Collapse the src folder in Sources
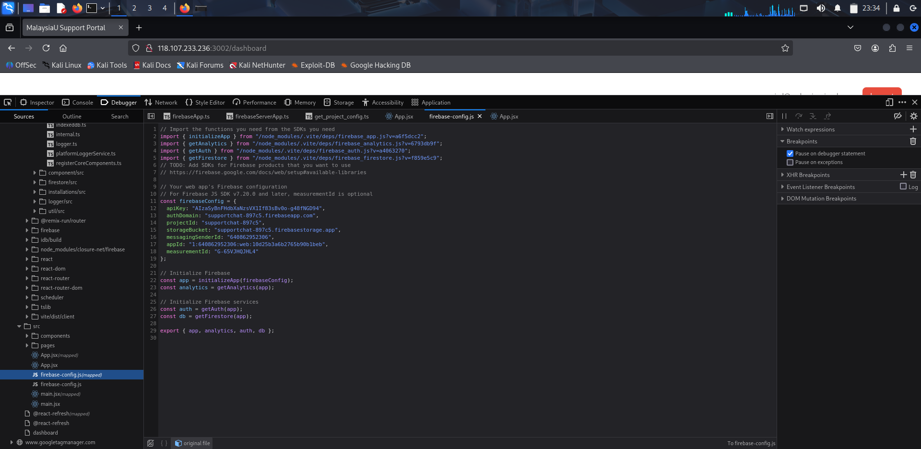The image size is (921, 449). click(19, 326)
